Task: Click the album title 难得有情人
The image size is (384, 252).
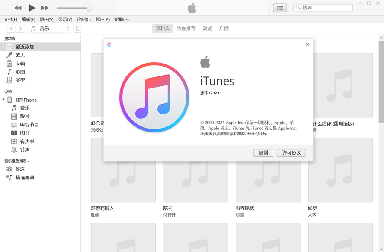Action: click(x=102, y=208)
